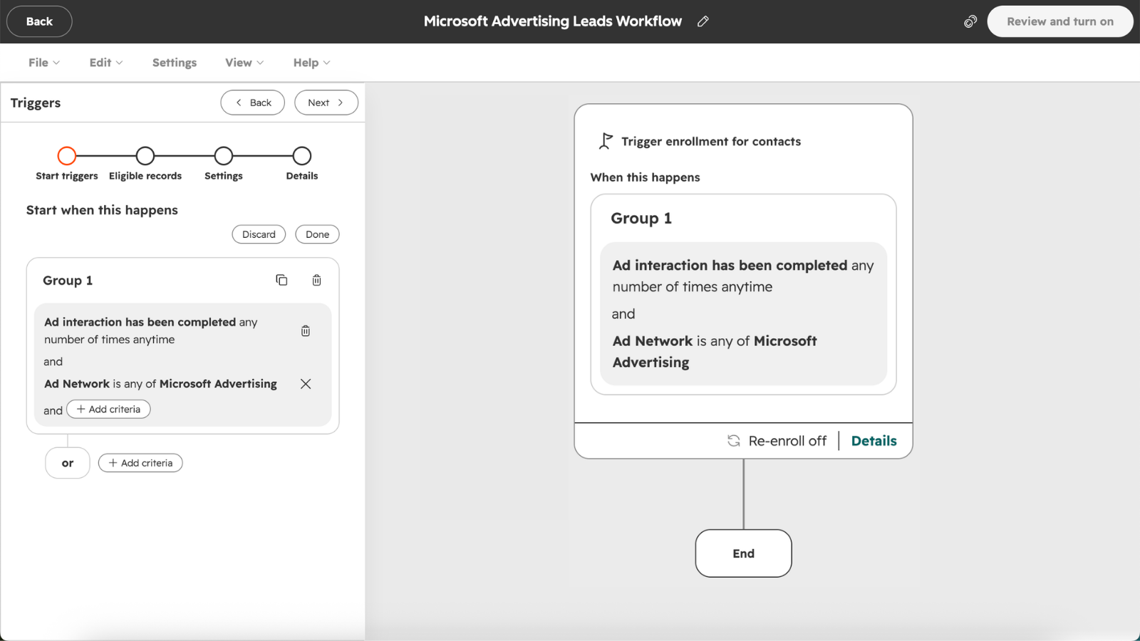The height and width of the screenshot is (641, 1140).
Task: Click Next in the Triggers panel
Action: point(326,103)
